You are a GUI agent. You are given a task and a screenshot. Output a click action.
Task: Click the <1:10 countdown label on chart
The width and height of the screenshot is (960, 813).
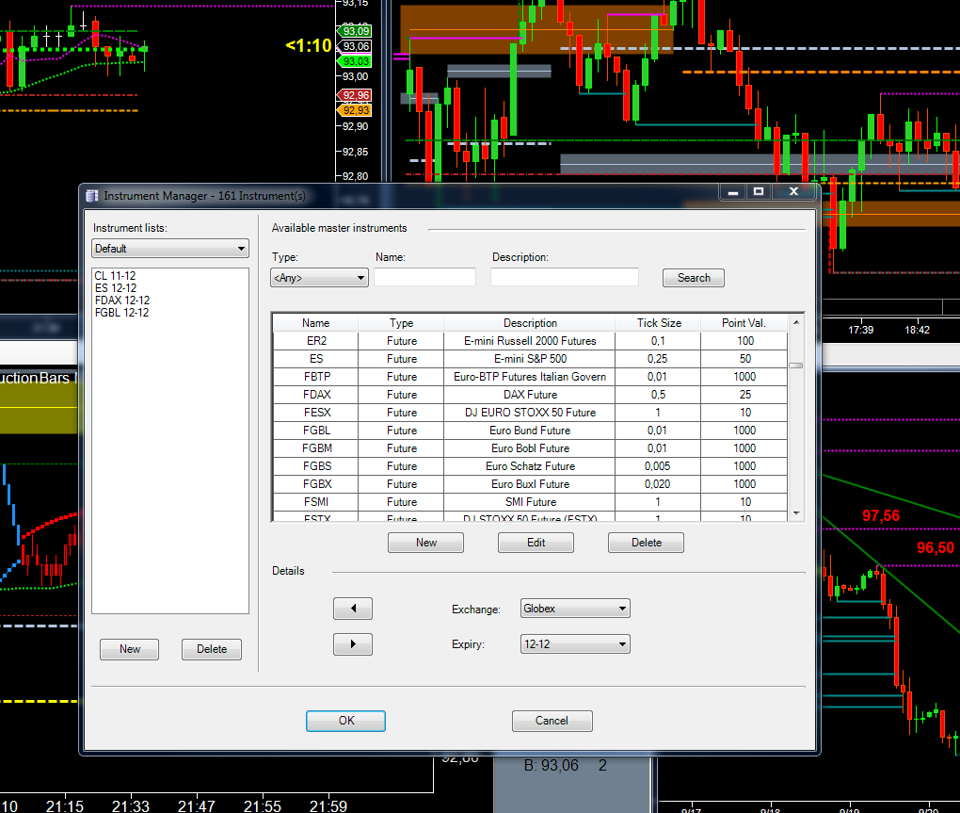309,45
